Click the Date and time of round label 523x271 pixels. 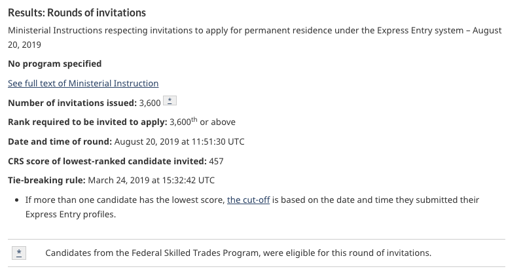coord(60,141)
